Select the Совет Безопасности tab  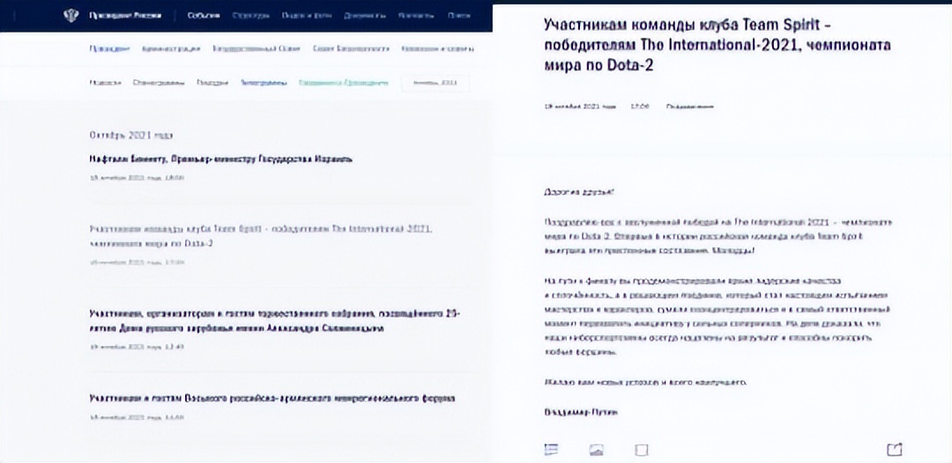point(351,49)
